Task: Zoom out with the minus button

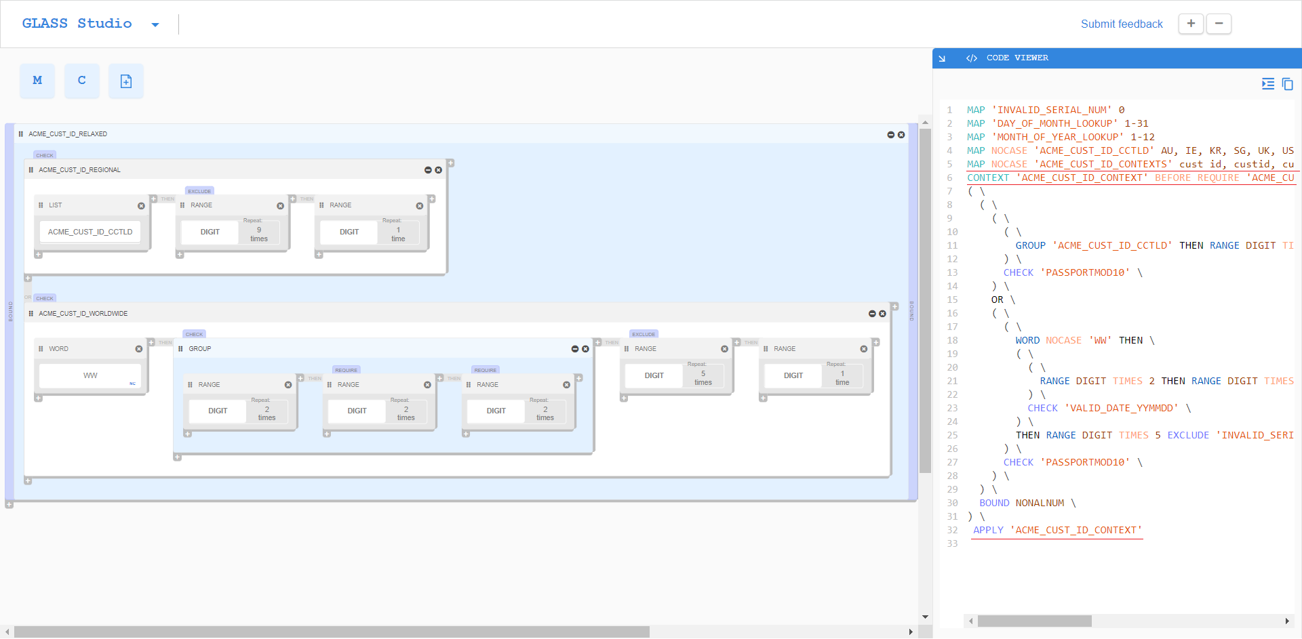Action: [1219, 24]
